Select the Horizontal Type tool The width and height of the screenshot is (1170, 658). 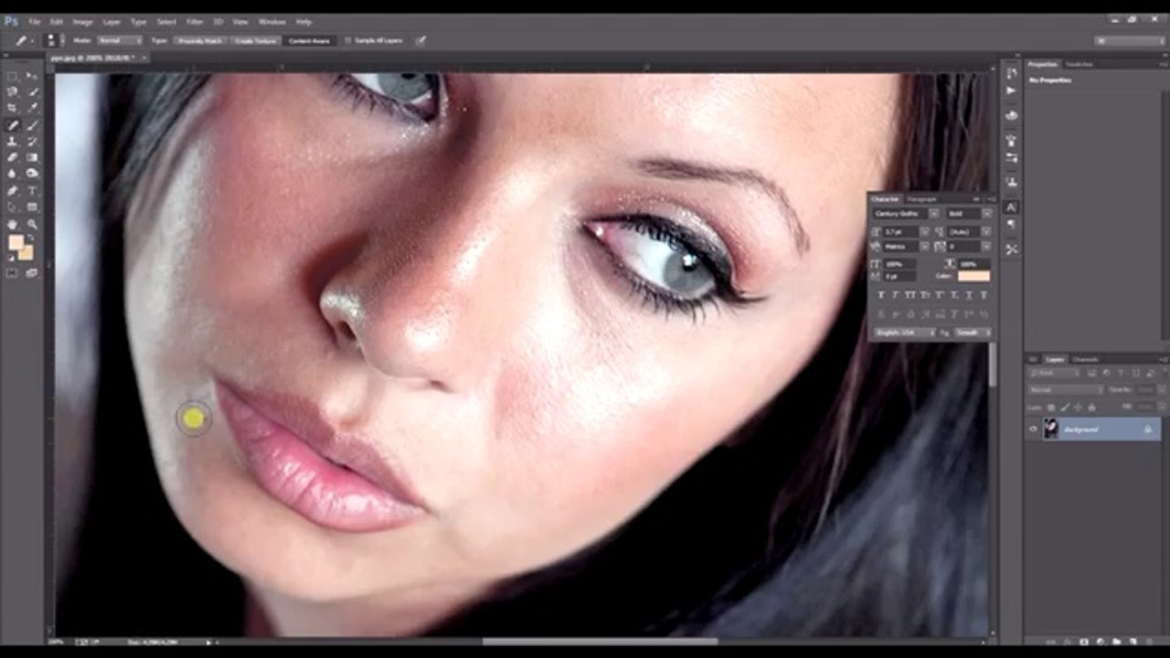pos(33,191)
